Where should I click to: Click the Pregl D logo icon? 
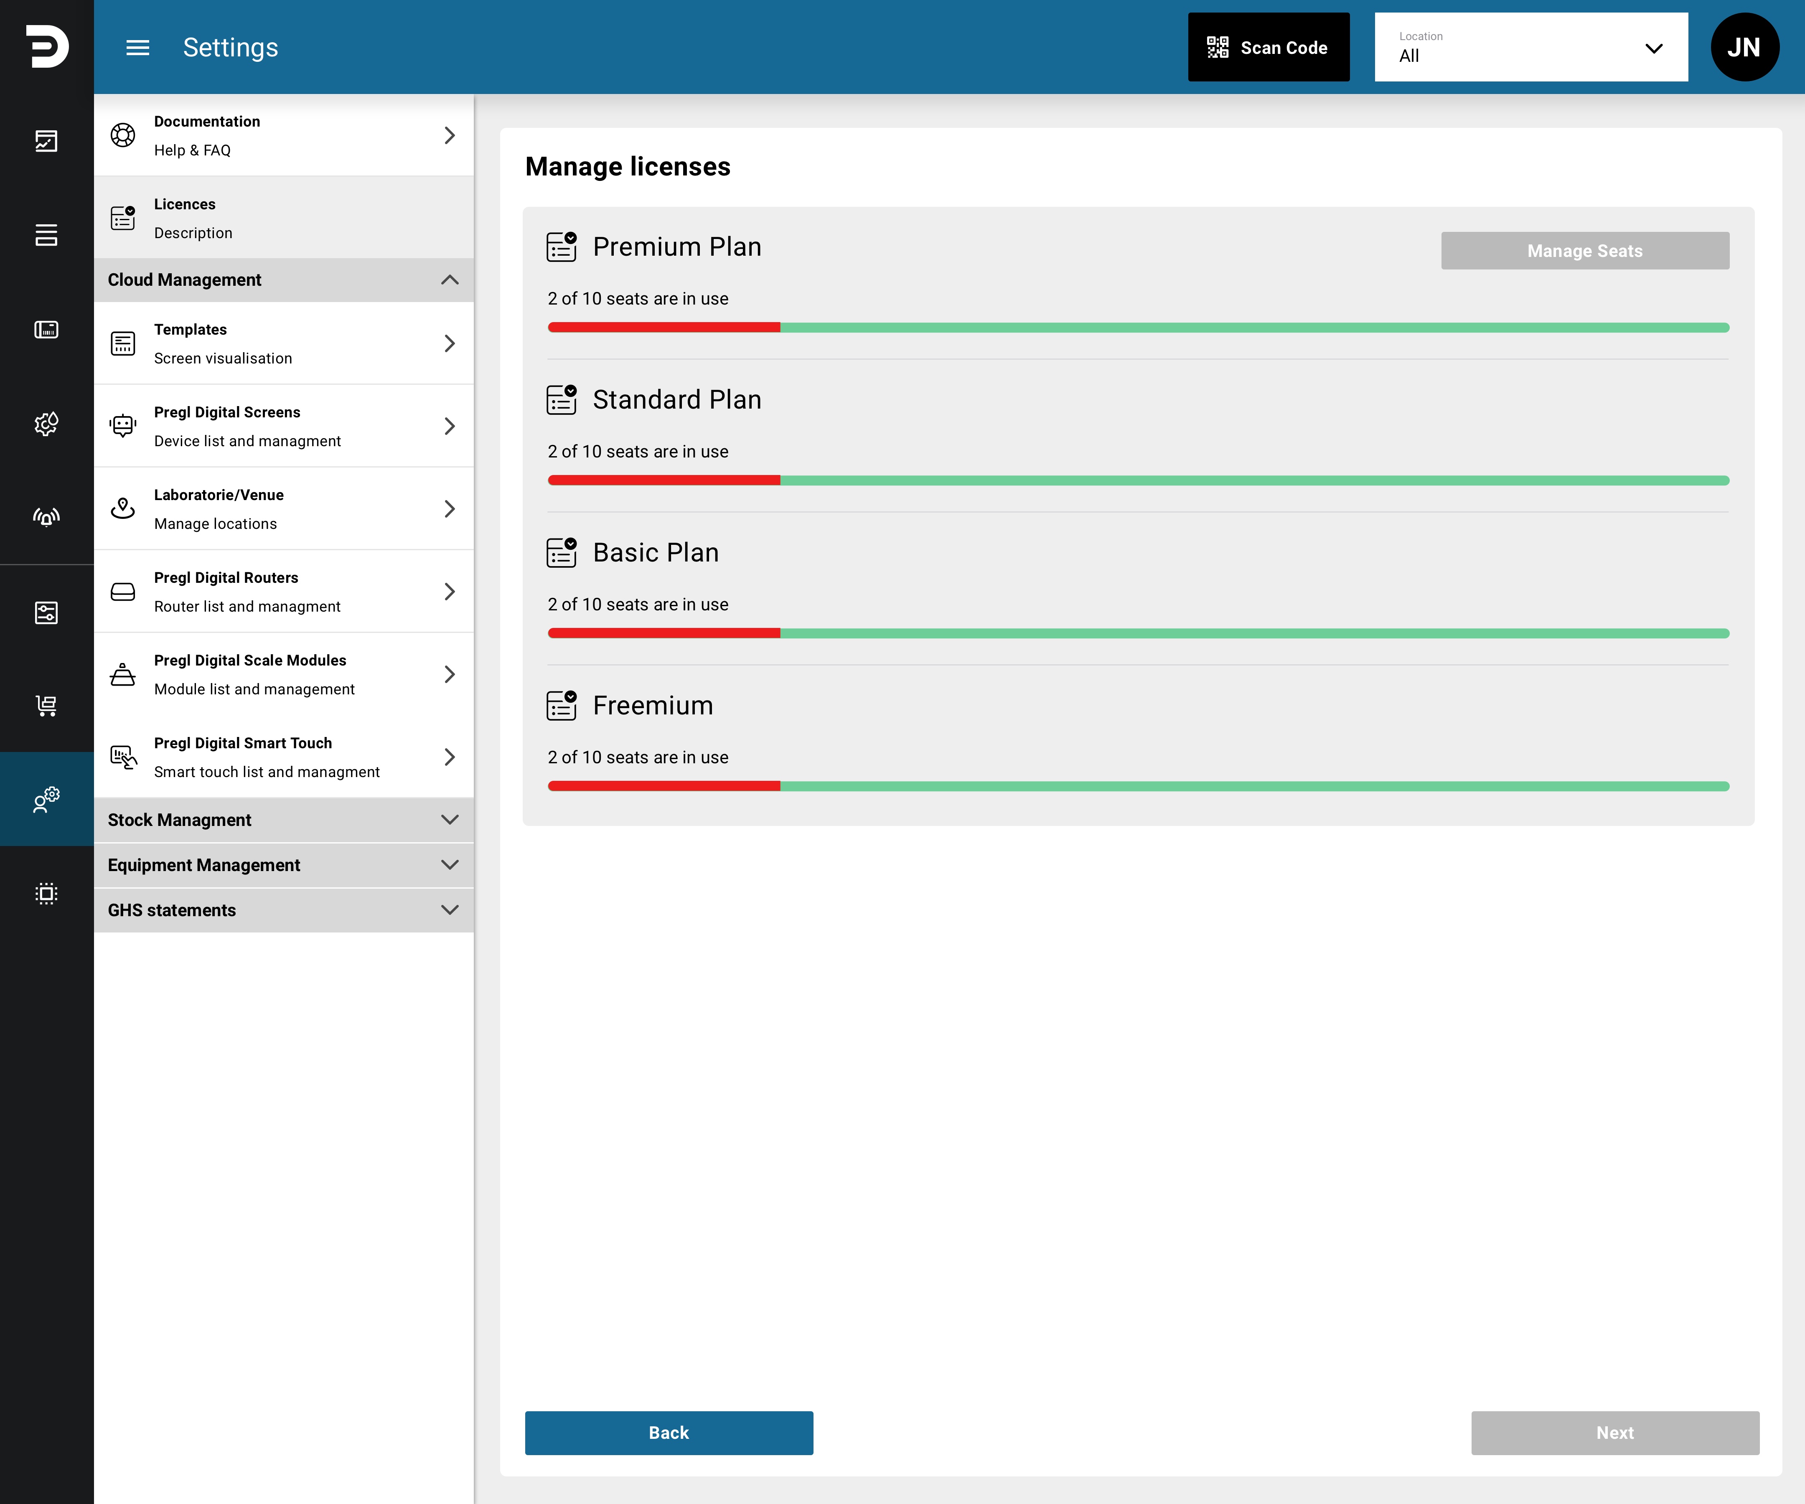(47, 46)
